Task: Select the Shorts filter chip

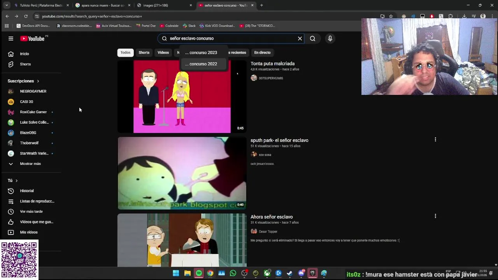Action: (144, 52)
